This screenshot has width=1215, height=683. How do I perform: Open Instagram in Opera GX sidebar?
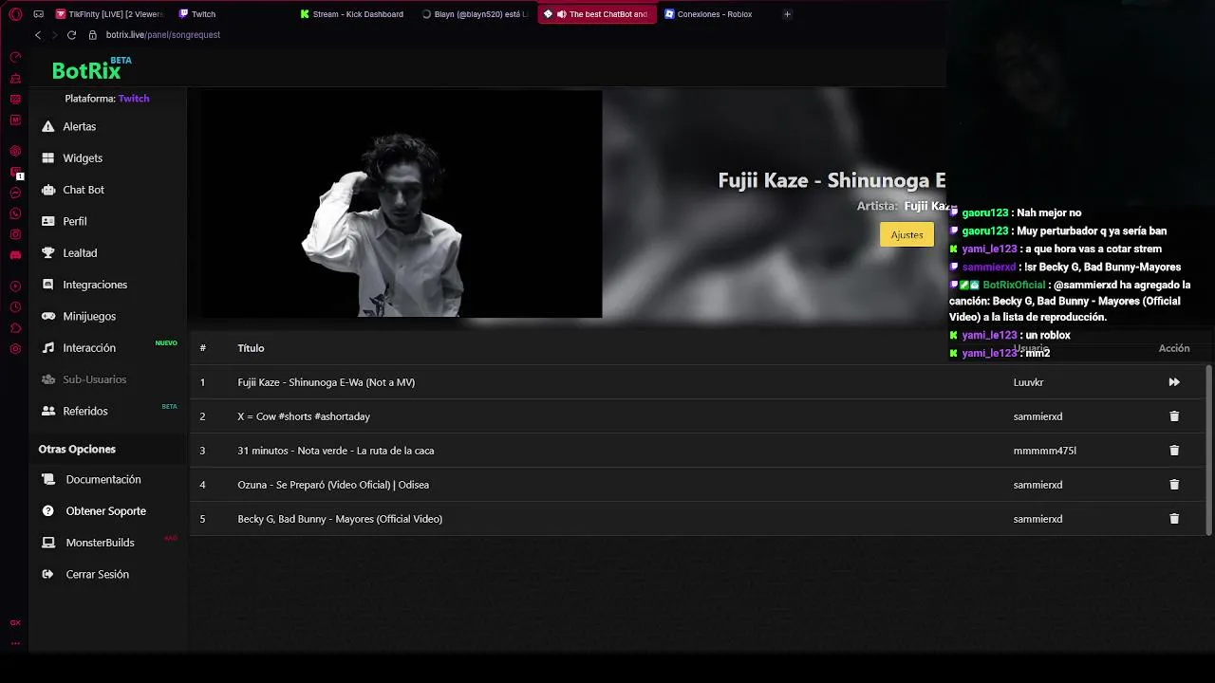15,234
